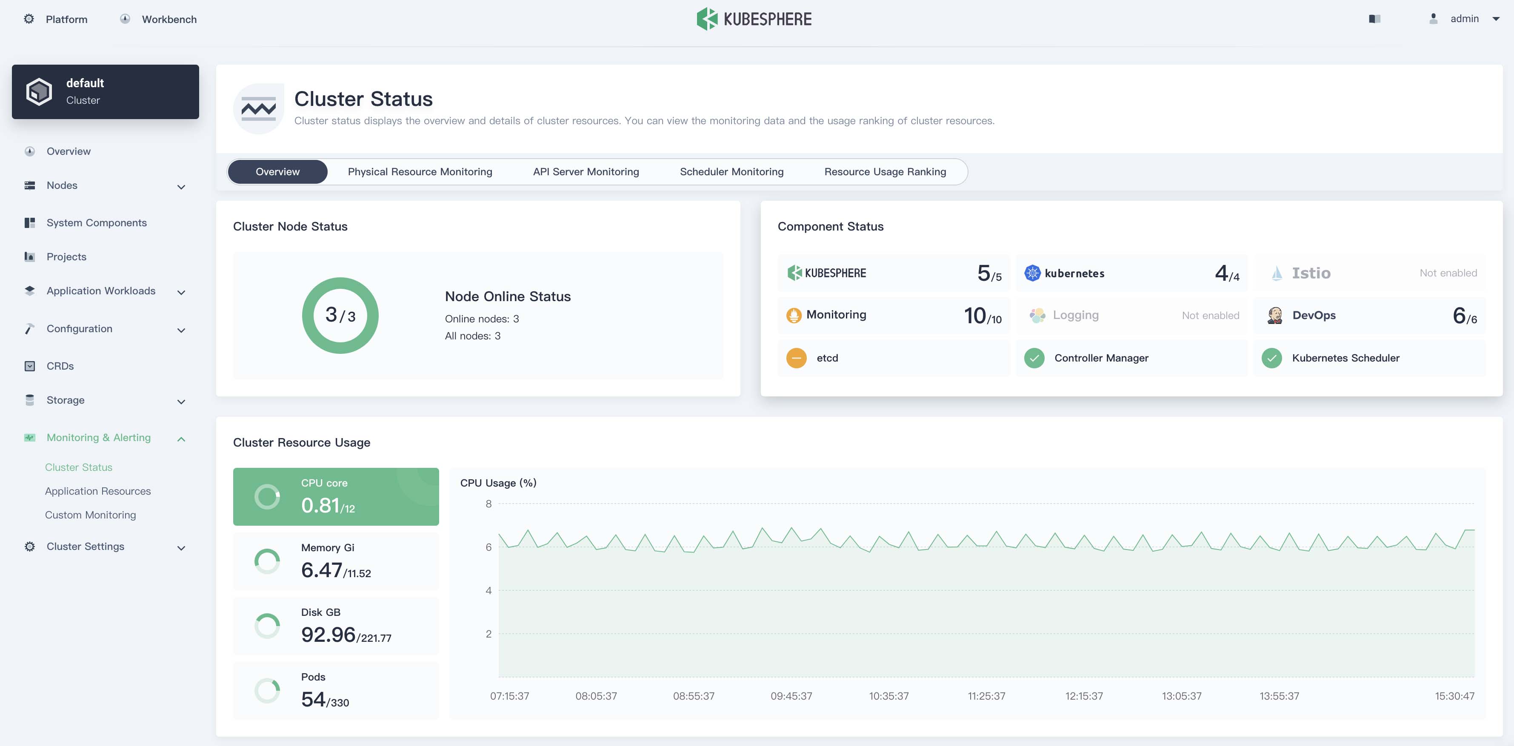This screenshot has height=746, width=1514.
Task: Click the Cluster Settings gear icon
Action: 30,546
